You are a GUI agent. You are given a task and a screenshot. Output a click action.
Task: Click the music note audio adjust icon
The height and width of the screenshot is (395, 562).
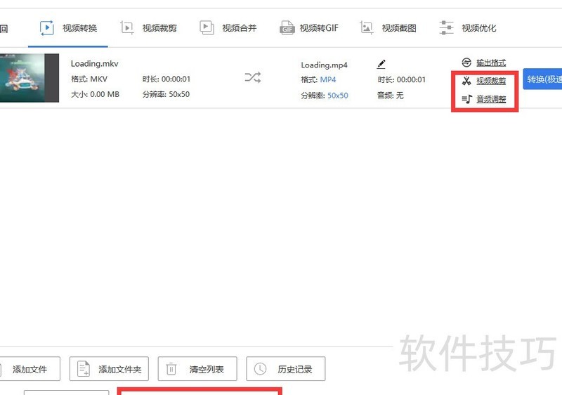tap(466, 99)
